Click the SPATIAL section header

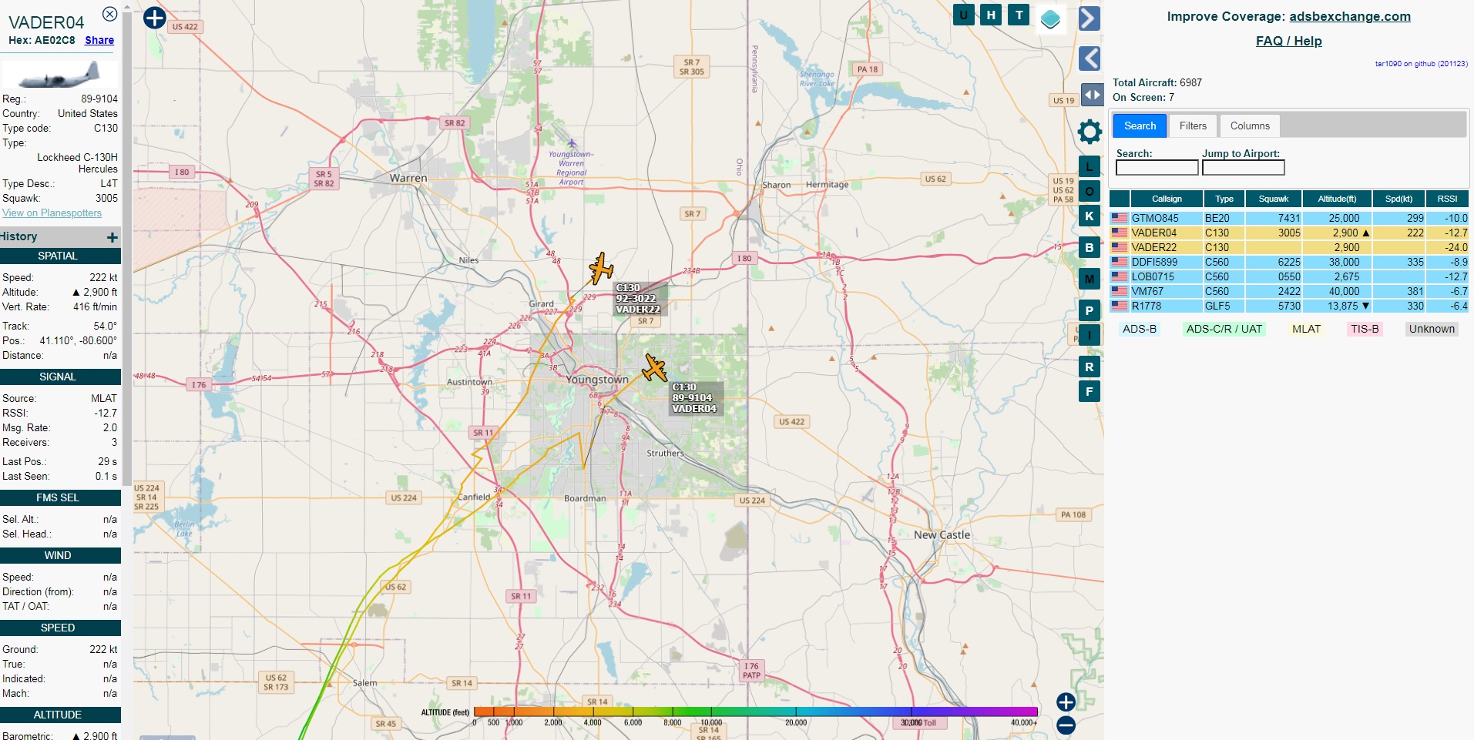60,256
